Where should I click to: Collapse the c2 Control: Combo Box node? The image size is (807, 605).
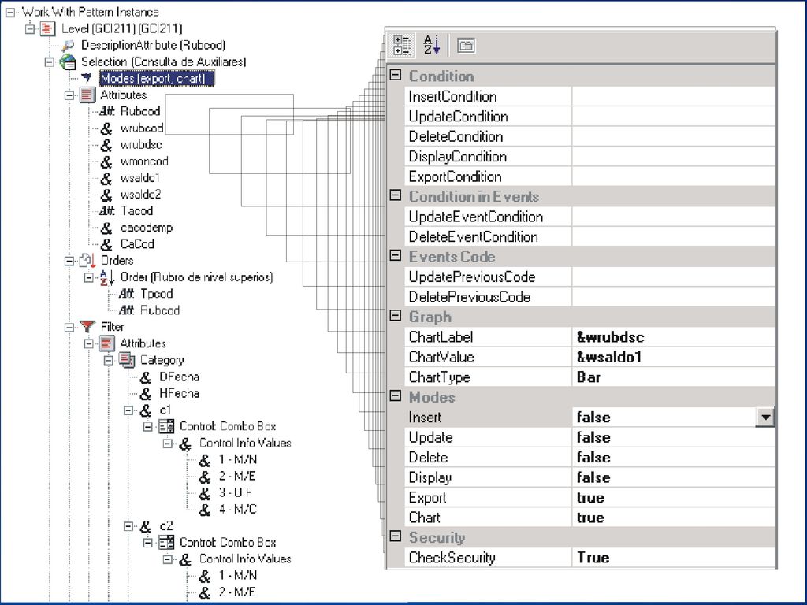[148, 542]
